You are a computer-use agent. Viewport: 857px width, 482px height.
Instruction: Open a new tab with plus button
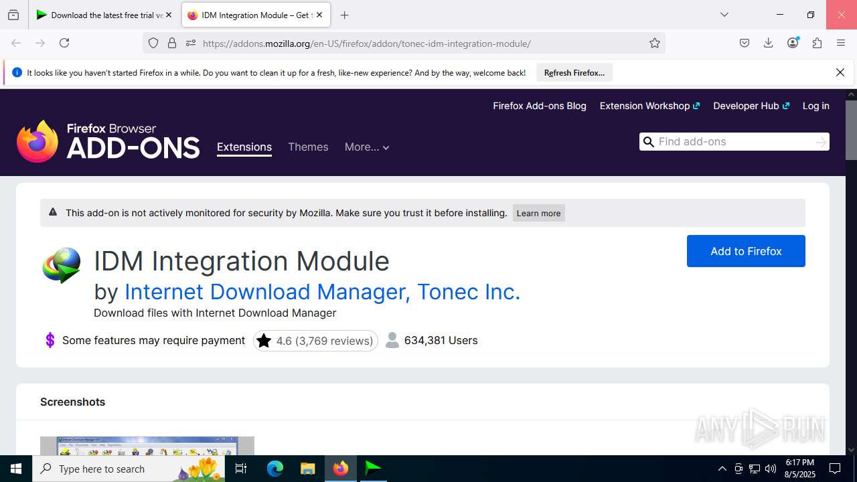(344, 15)
